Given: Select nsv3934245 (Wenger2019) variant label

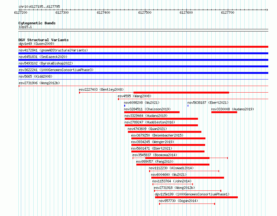Looking at the screenshot, I should (x=153, y=142).
